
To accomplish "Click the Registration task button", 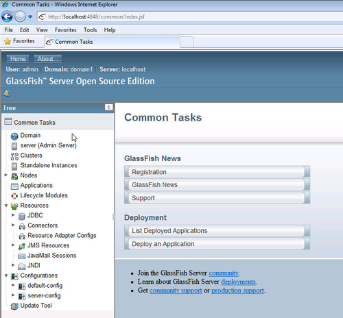I will click(217, 172).
